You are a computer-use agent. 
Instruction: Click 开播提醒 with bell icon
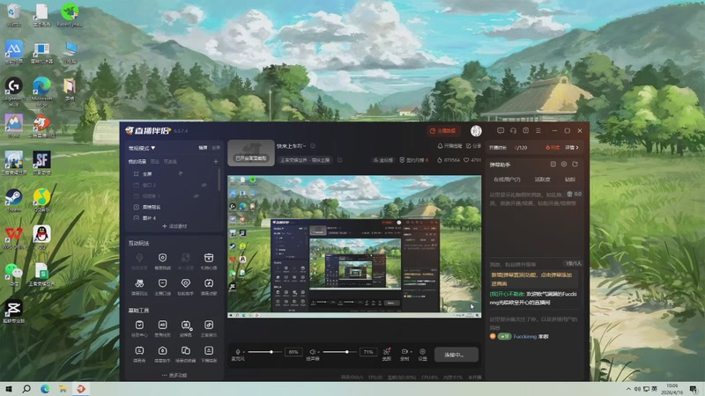pos(449,146)
